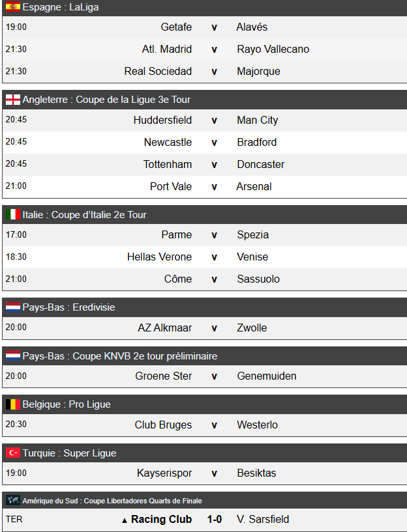407x532 pixels.
Task: Open the Atl. Madrid v Rayo Vallecano match
Action: click(x=214, y=49)
